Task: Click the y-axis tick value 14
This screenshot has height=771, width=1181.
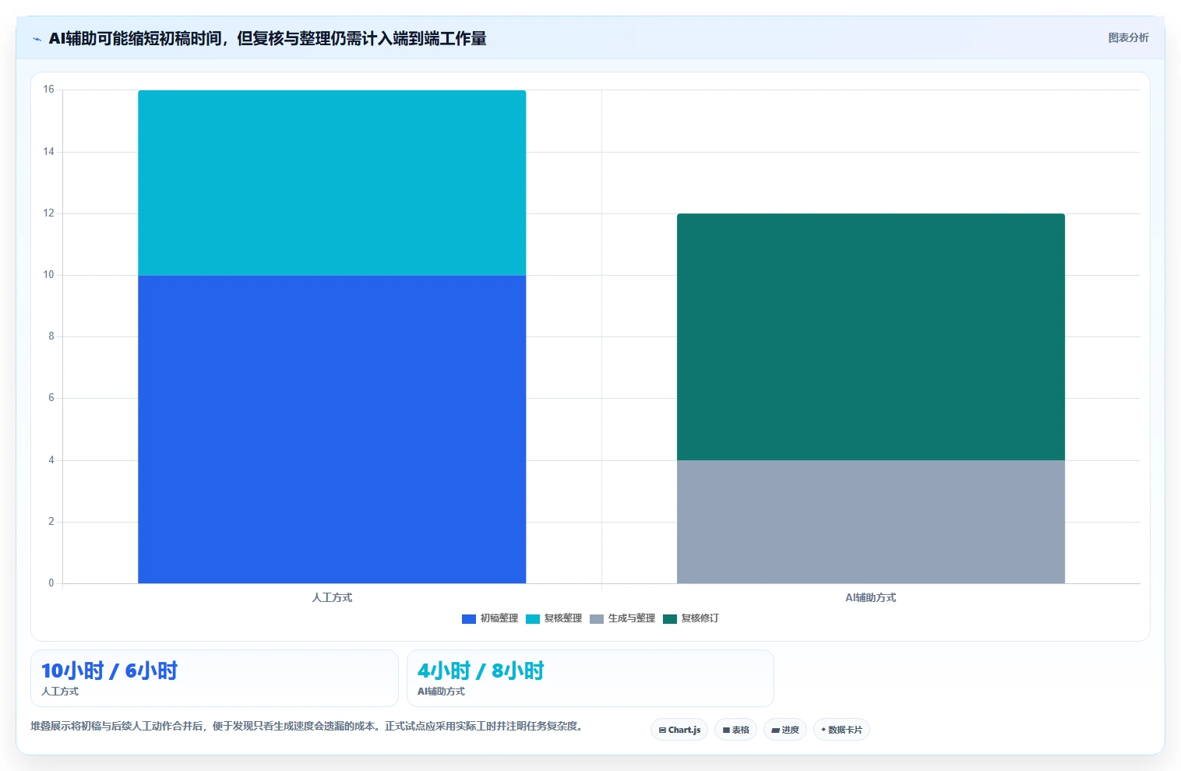Action: coord(49,152)
